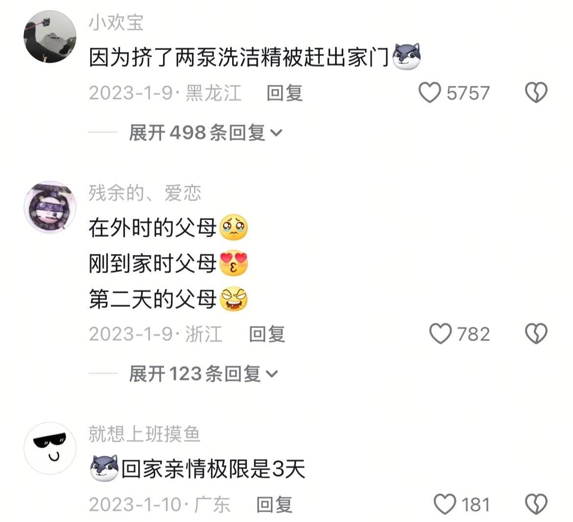Like the comment by 小欢宝
This screenshot has width=573, height=522.
(430, 93)
